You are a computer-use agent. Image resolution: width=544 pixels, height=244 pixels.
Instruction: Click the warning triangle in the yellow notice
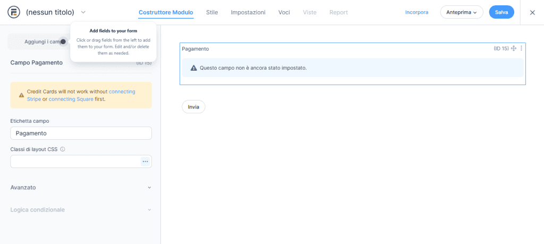tap(21, 95)
